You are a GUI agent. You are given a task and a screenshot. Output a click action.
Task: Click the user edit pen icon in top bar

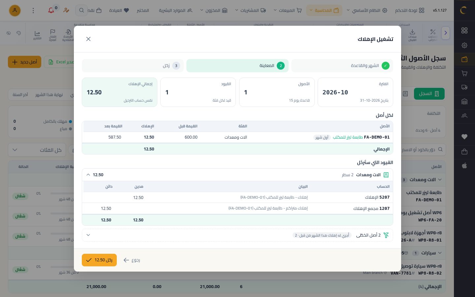click(x=66, y=10)
